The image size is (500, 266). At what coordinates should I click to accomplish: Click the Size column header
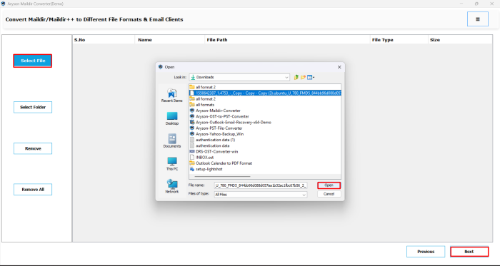tap(460, 40)
